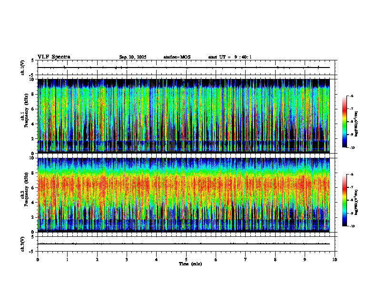The height and width of the screenshot is (291, 377).
Task: Click inside the ch.2 spectrogram panel
Action: coord(184,195)
